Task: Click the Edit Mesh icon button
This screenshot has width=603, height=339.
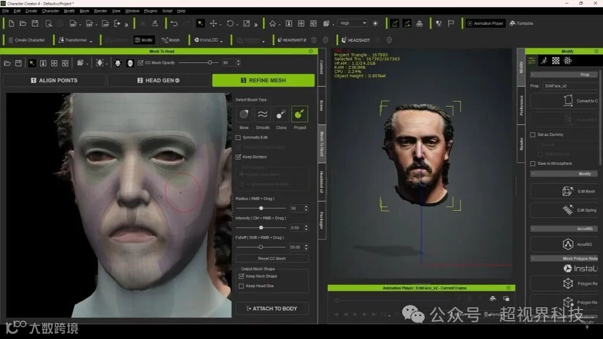Action: [568, 191]
